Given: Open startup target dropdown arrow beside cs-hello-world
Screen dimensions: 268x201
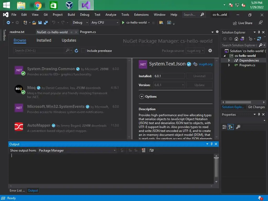Looking at the screenshot, I should (149, 23).
